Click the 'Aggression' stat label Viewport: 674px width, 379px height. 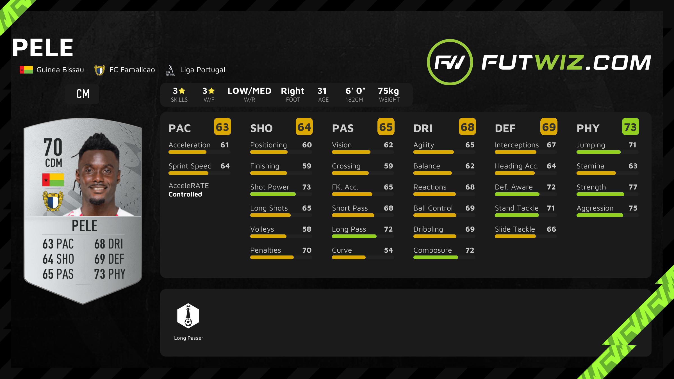(x=595, y=208)
